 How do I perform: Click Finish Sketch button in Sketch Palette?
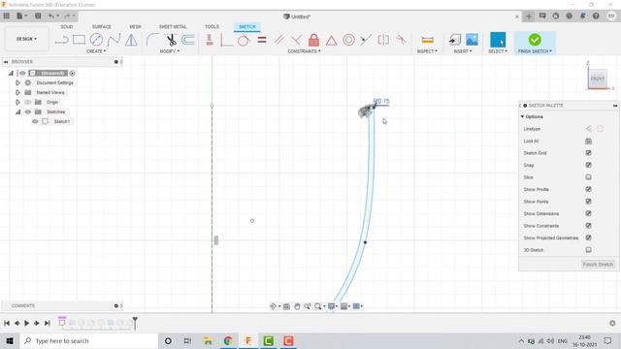click(x=598, y=264)
